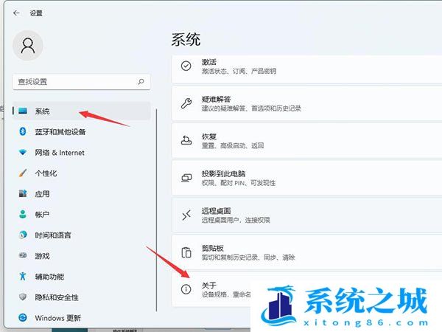
Task: Open Windows 更新 in sidebar
Action: [58, 318]
